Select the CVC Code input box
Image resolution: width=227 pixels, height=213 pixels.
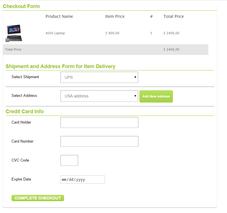coord(69,160)
